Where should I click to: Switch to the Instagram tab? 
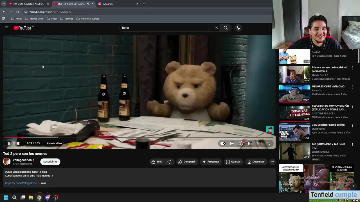click(x=118, y=4)
